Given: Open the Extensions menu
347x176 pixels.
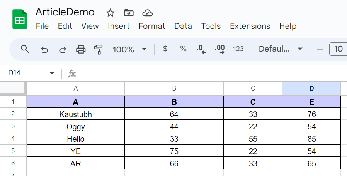Looking at the screenshot, I should point(250,26).
